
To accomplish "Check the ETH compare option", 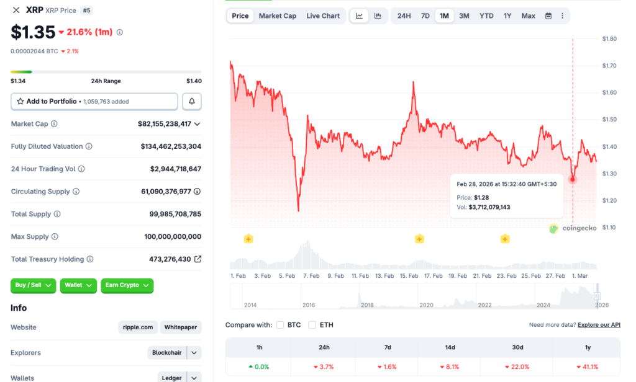I will click(312, 325).
